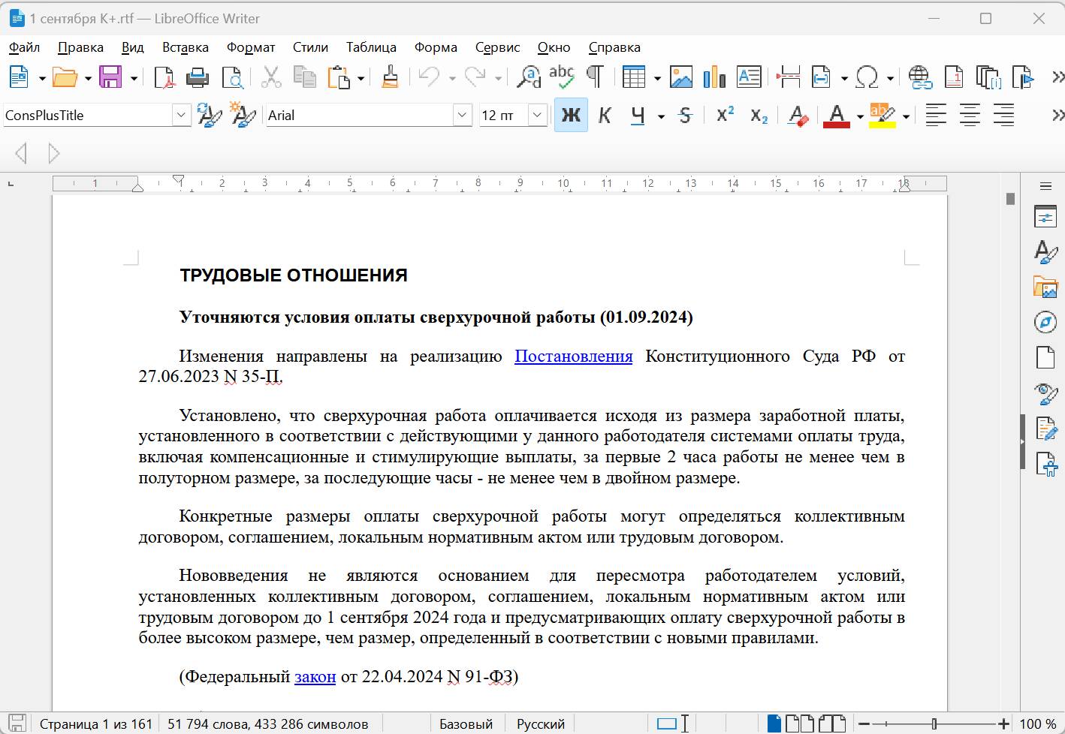Toggle Superscript formatting
Viewport: 1065px width, 734px height.
coord(725,115)
